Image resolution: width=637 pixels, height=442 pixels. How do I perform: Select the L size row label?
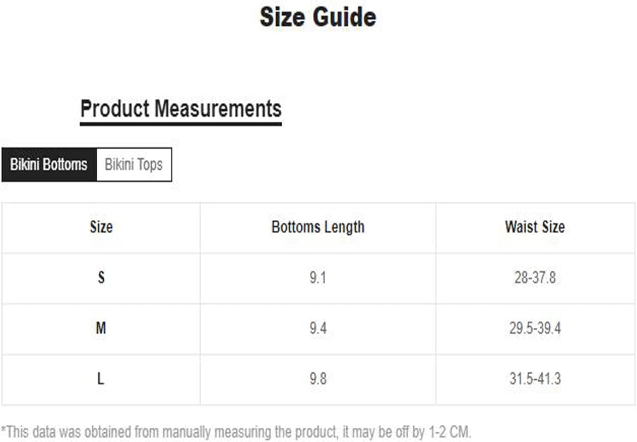tap(101, 379)
